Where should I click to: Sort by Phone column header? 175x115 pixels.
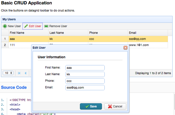pos(108,33)
